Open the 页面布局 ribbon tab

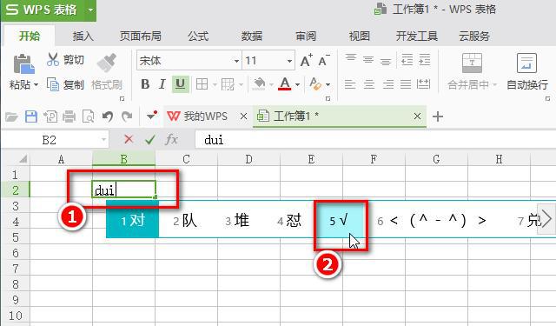pos(141,36)
